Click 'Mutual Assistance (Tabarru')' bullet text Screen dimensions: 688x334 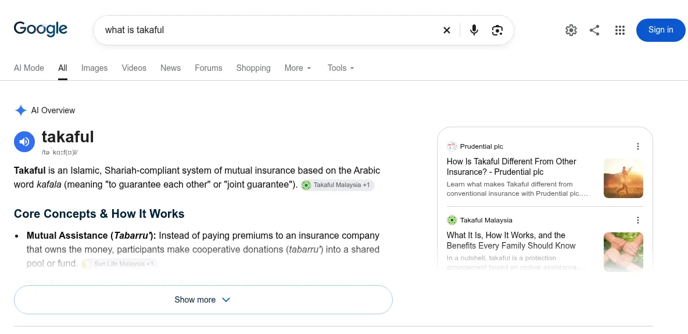click(x=91, y=236)
